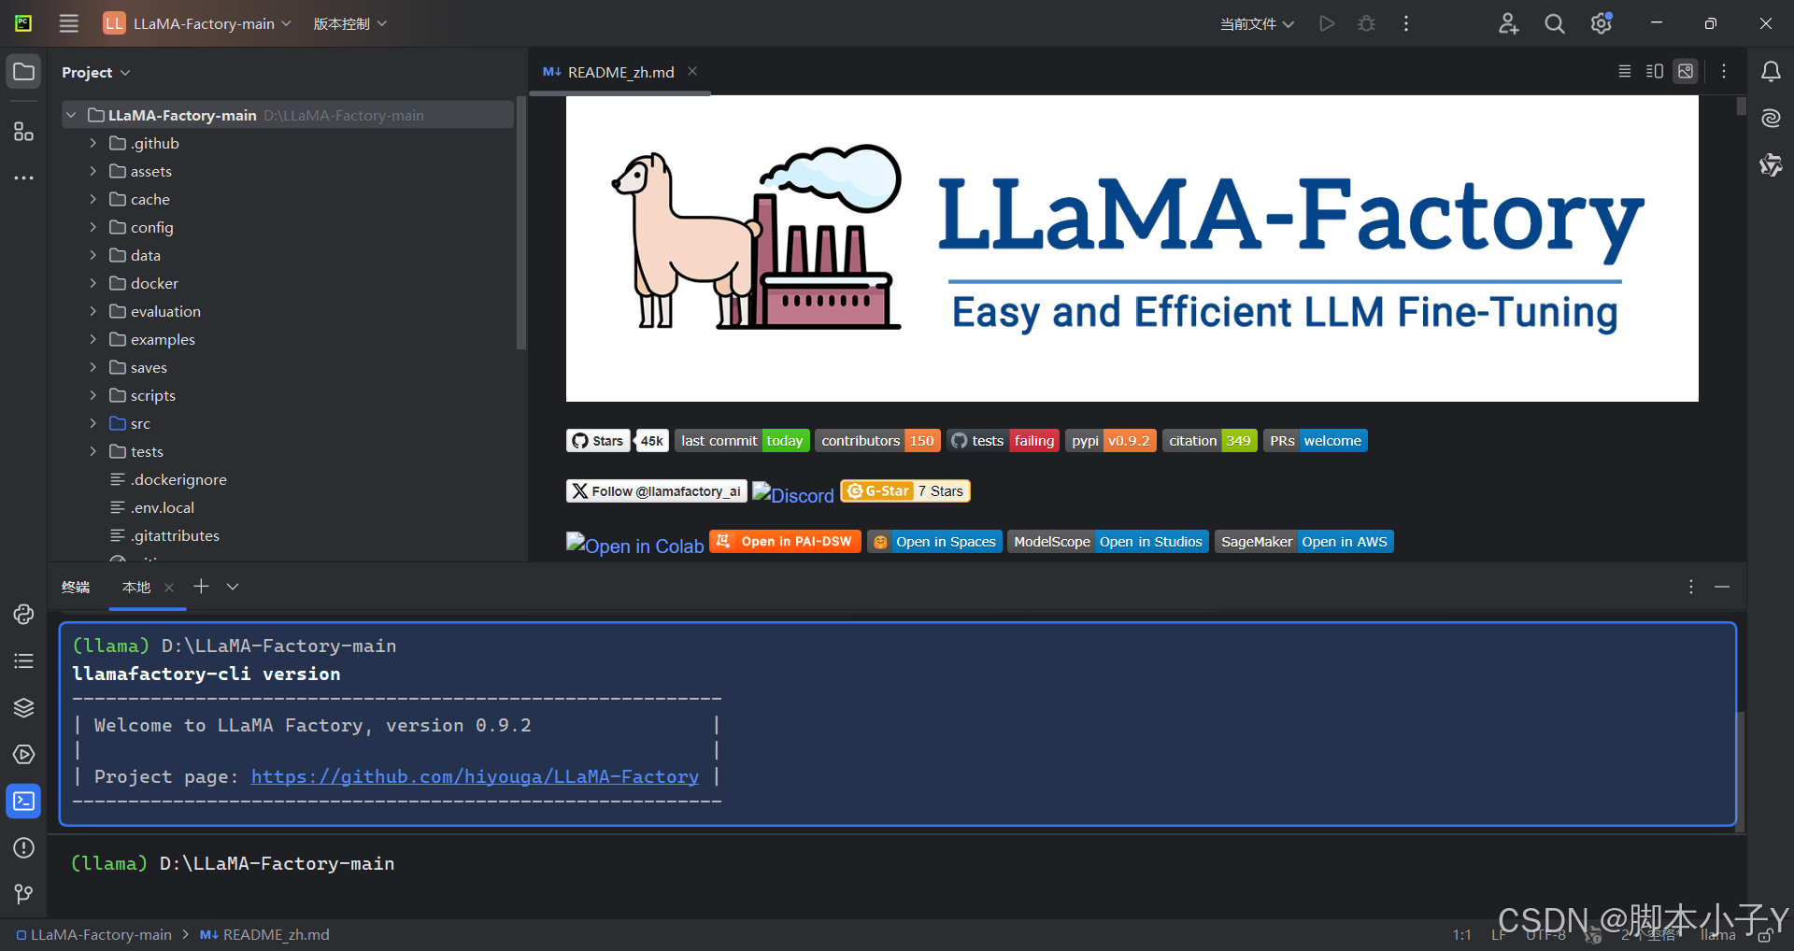Open terminal shell type dropdown arrow

point(233,586)
